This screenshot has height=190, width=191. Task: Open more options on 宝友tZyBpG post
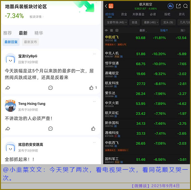94,54
